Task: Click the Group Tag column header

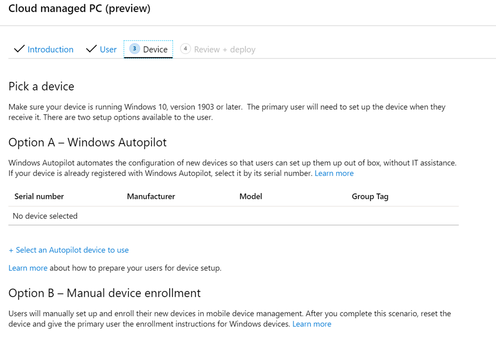Action: pyautogui.click(x=370, y=196)
